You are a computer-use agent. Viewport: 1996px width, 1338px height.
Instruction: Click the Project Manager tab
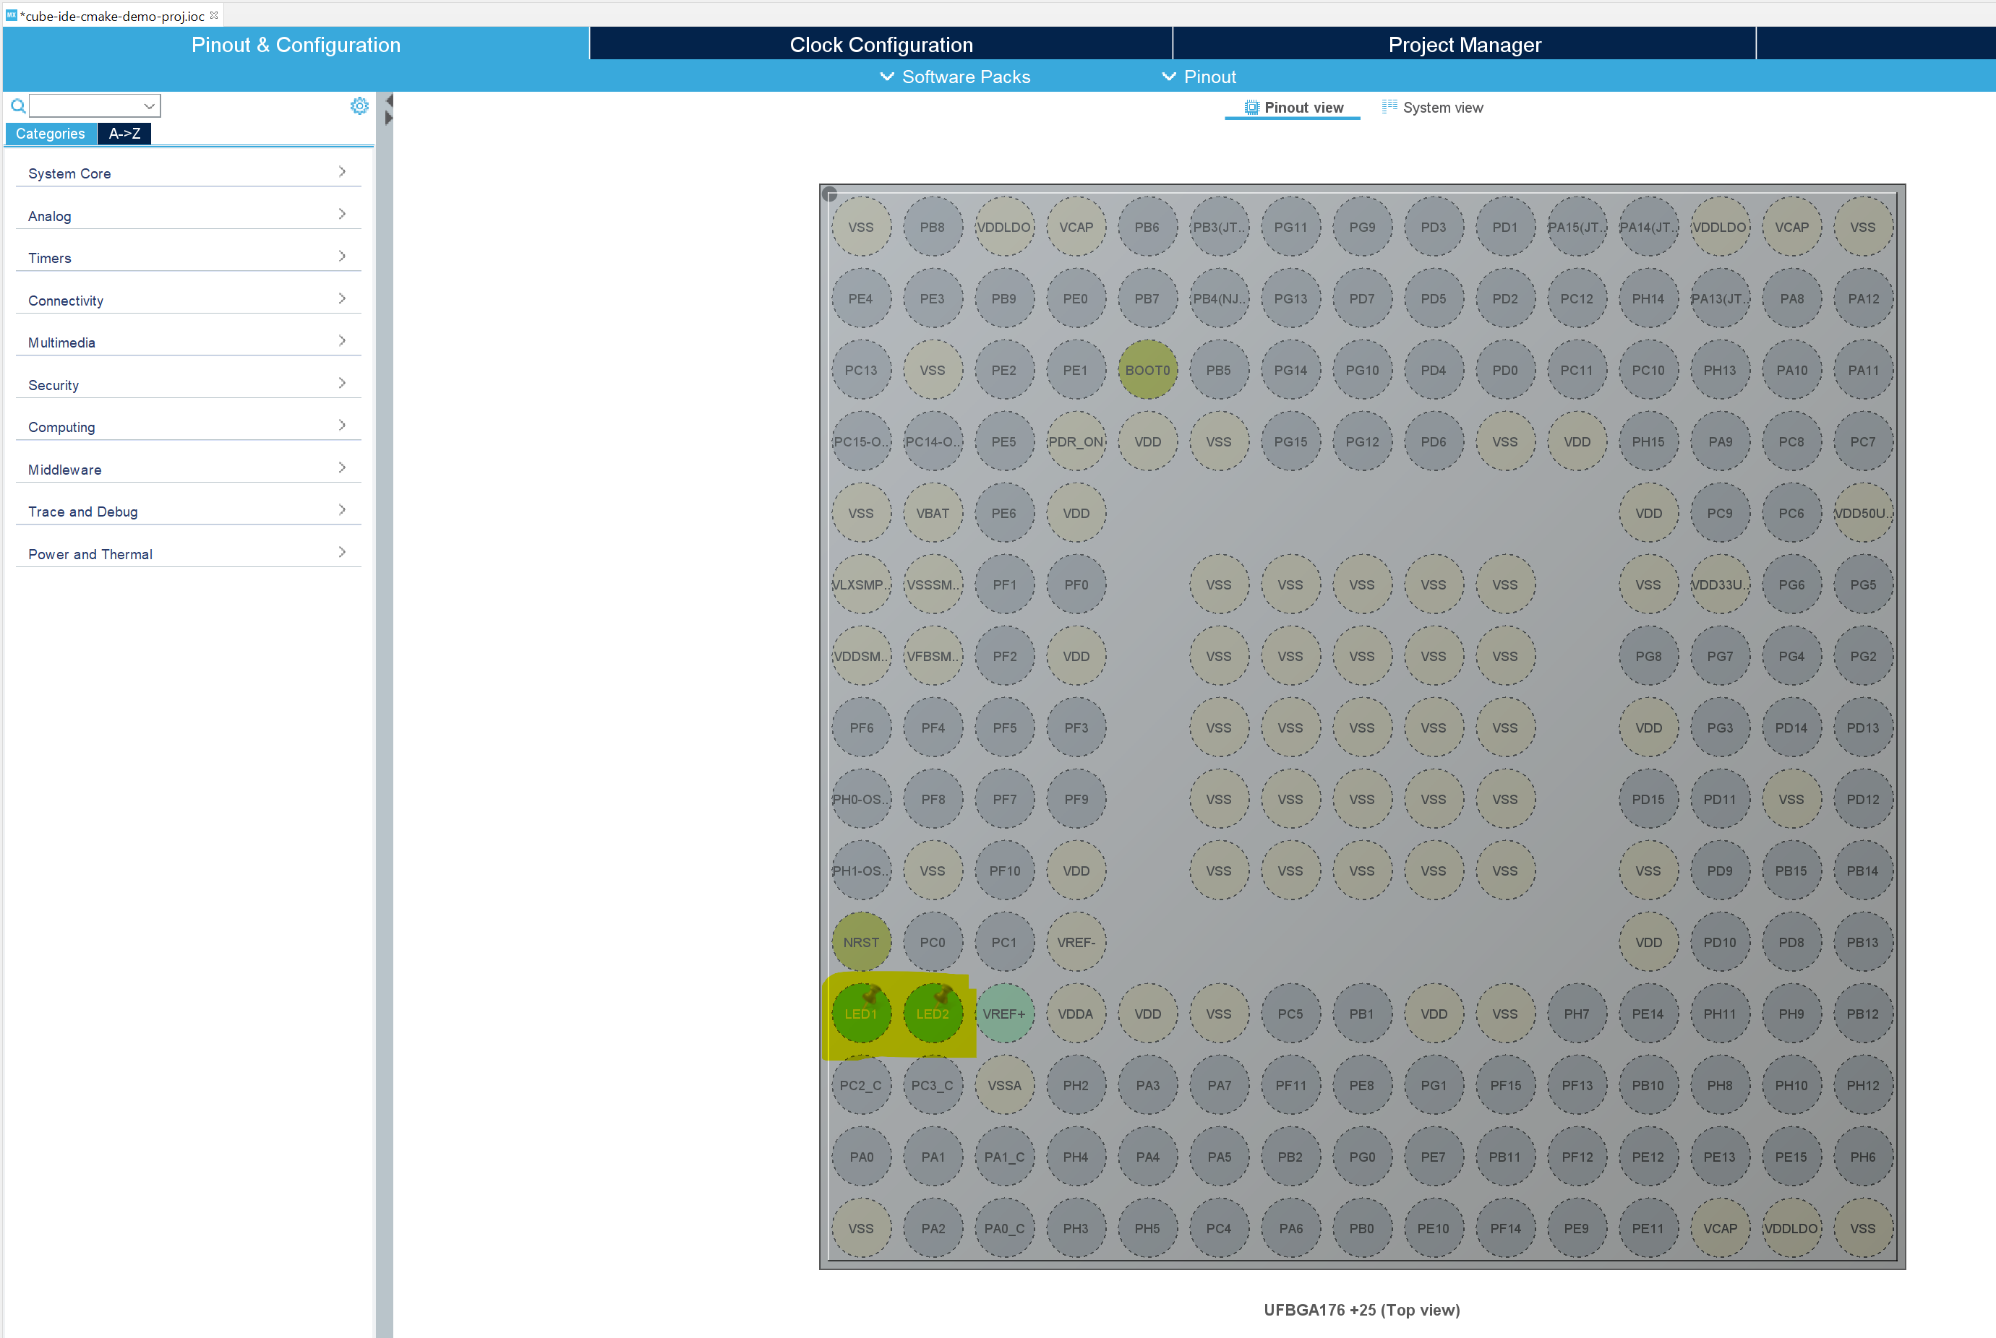point(1465,43)
